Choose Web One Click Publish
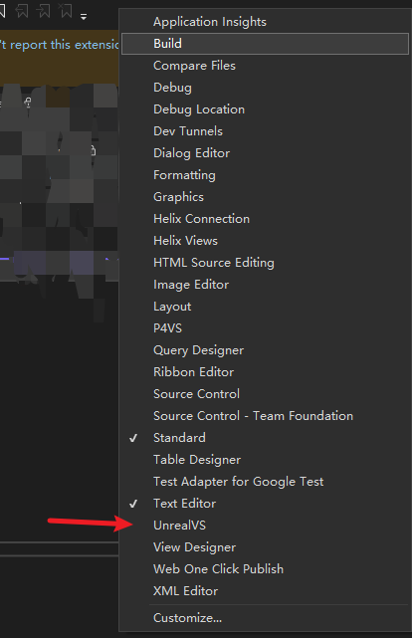Screen dimensions: 412x638 coord(265,569)
